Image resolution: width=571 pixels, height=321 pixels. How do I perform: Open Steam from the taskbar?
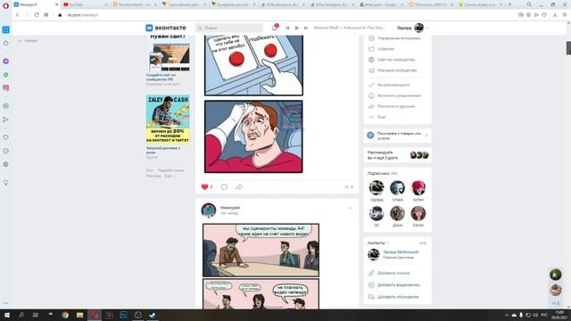click(153, 315)
